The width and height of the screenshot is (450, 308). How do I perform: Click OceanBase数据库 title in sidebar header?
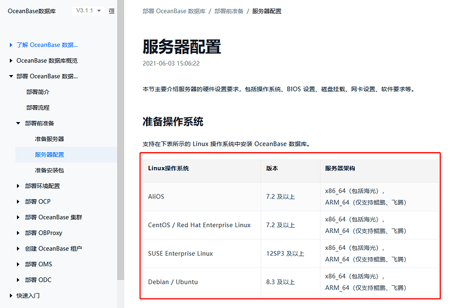32,11
